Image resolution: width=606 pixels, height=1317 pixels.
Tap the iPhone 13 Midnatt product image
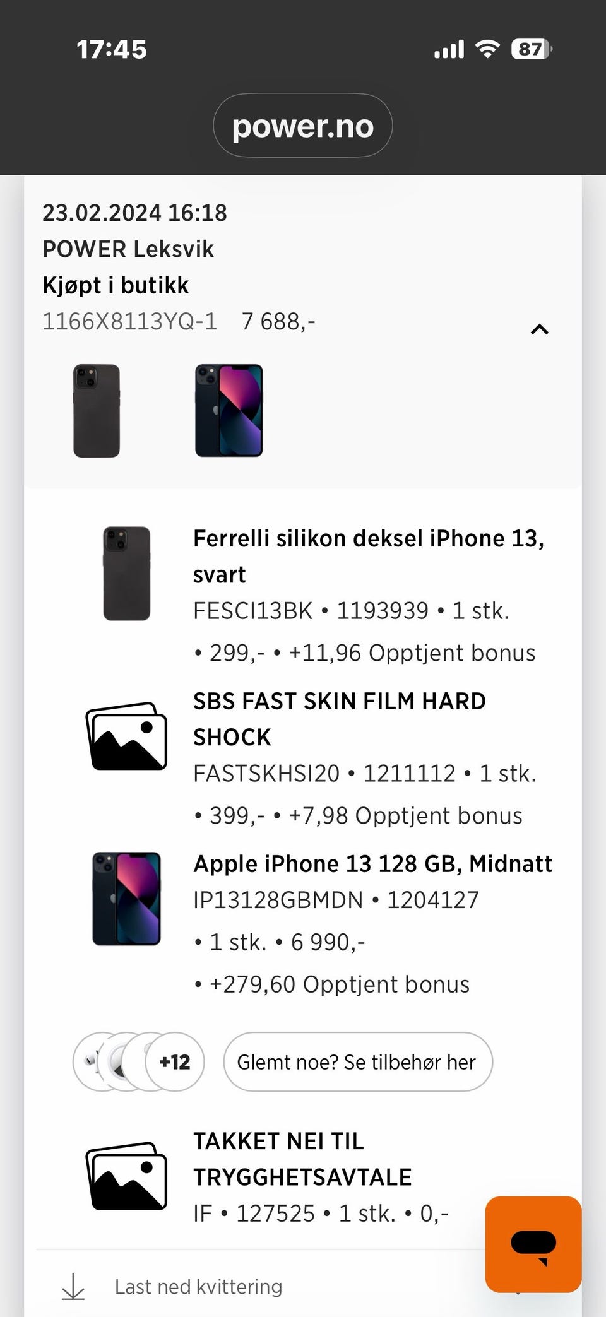point(126,899)
